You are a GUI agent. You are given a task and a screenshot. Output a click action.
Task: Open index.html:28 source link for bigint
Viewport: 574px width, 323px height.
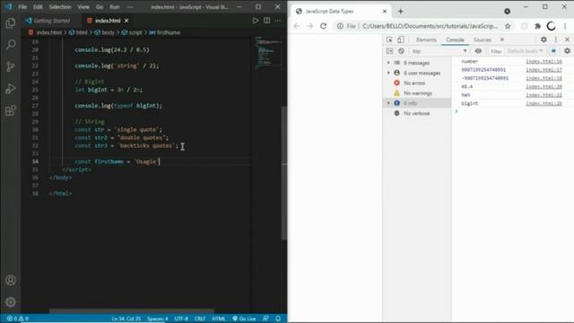pyautogui.click(x=544, y=103)
